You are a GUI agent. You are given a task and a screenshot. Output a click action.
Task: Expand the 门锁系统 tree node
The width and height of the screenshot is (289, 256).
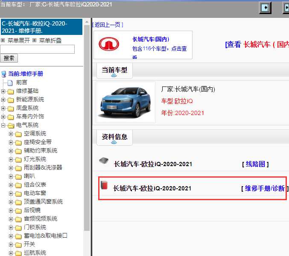(11, 228)
